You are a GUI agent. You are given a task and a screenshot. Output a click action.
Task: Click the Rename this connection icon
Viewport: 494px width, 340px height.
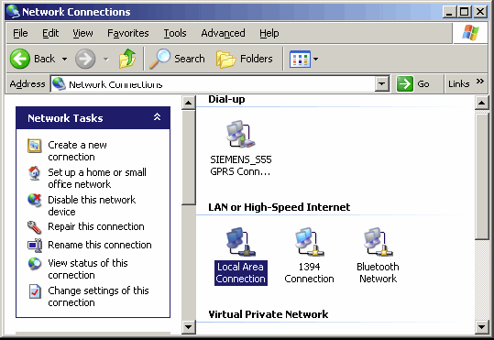(x=35, y=246)
